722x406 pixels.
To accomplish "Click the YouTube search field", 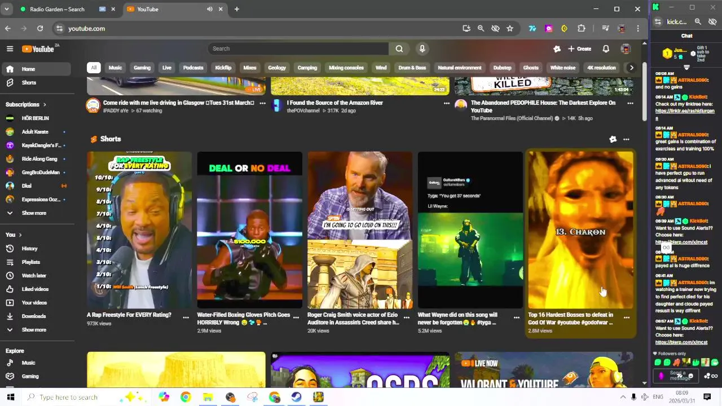I will [298, 48].
